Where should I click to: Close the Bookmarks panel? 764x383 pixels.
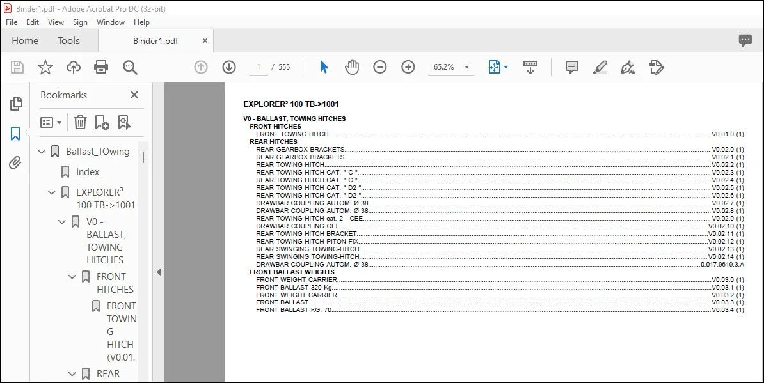pyautogui.click(x=134, y=95)
